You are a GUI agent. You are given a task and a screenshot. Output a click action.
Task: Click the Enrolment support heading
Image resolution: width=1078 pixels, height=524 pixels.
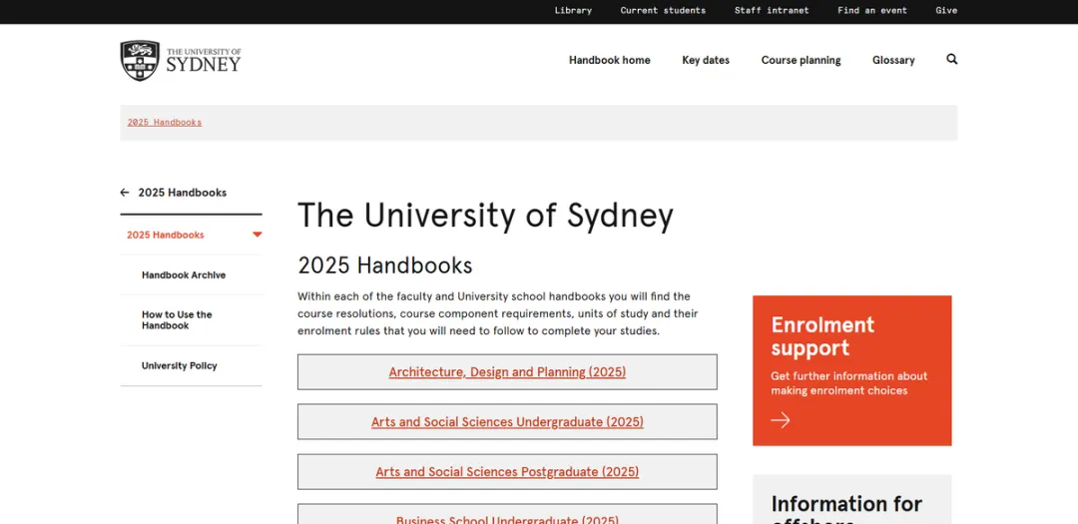pyautogui.click(x=822, y=336)
